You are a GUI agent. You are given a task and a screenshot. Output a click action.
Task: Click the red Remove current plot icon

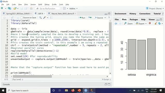[x=150, y=23]
